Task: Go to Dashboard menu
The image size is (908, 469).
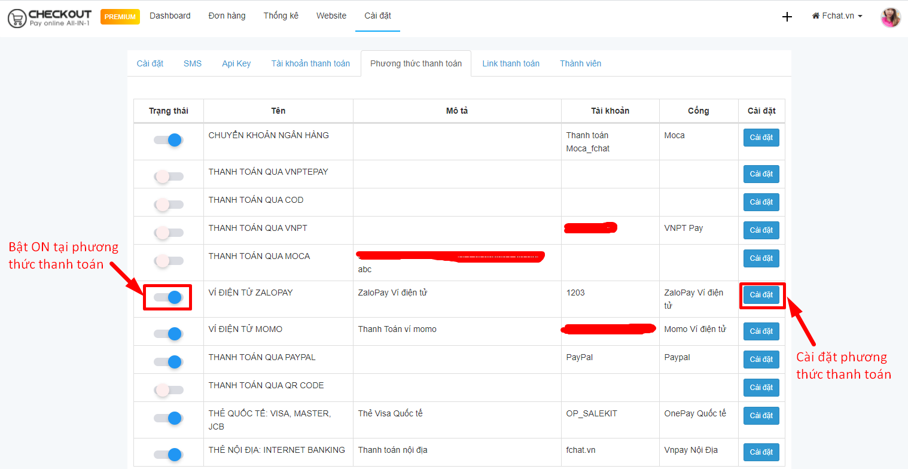Action: 170,16
